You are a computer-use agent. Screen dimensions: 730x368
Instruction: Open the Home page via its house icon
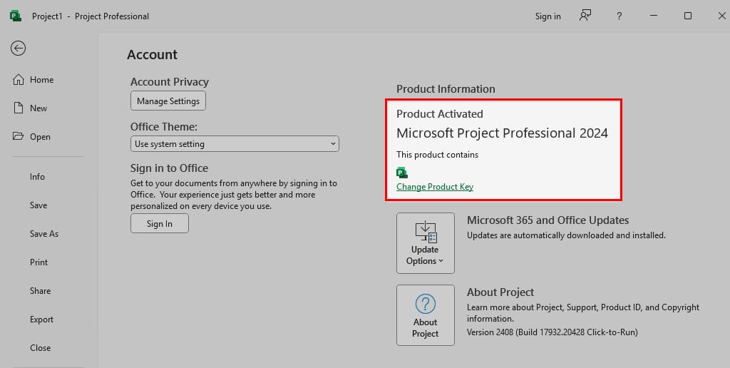coord(18,80)
